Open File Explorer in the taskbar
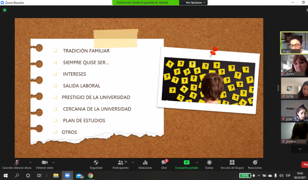308x180 pixels. pyautogui.click(x=56, y=175)
